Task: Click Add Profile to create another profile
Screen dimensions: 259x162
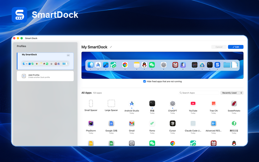Action: [x=45, y=76]
